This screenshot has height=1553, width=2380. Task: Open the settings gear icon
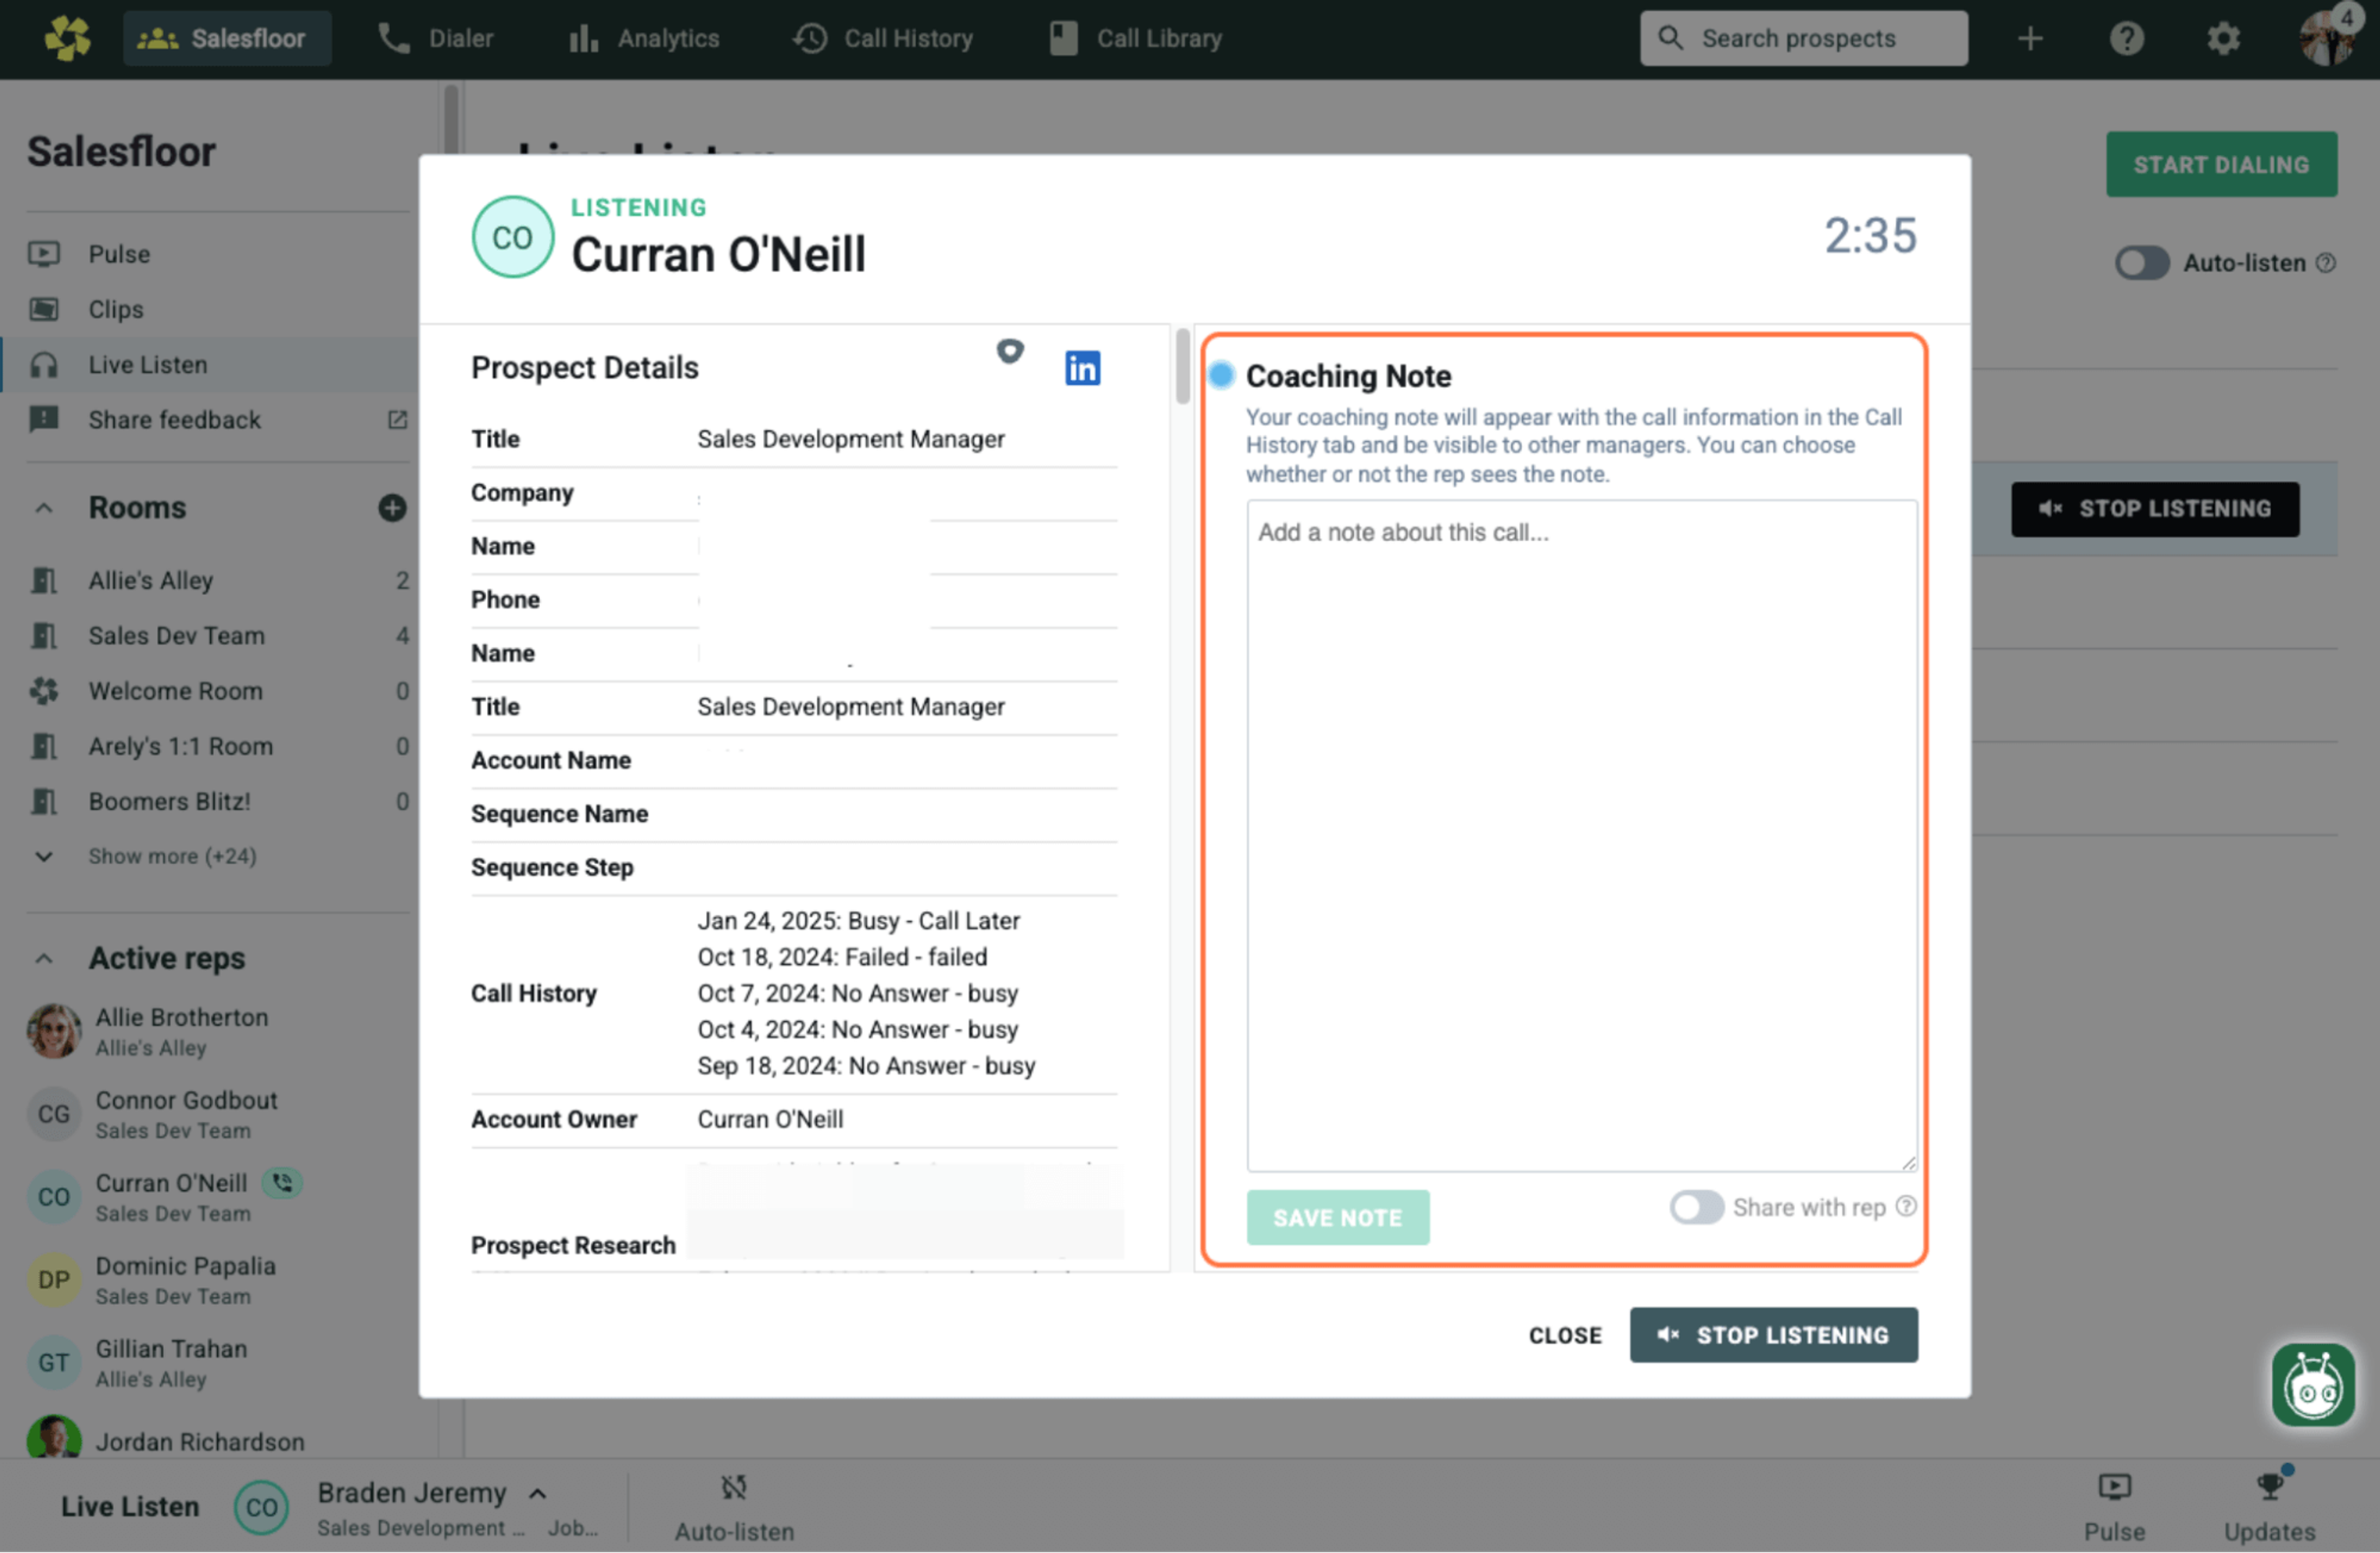2223,39
